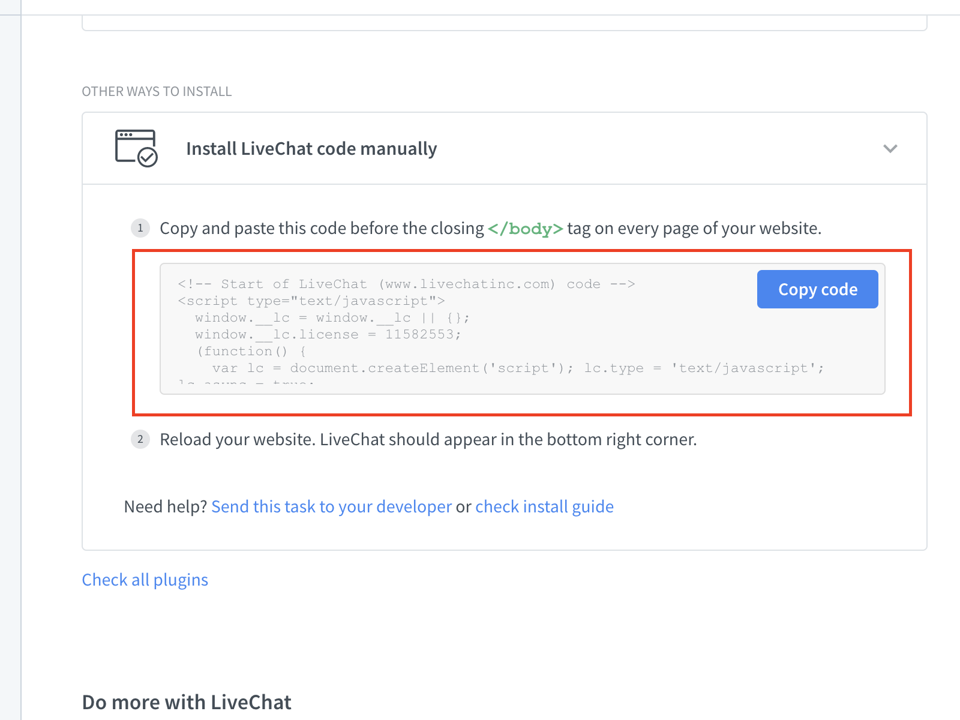Click the Start of LiveChat comment line
960x720 pixels.
[406, 284]
